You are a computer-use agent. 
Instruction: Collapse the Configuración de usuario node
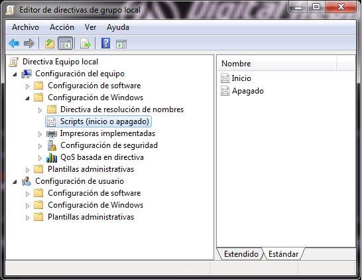[x=15, y=182]
